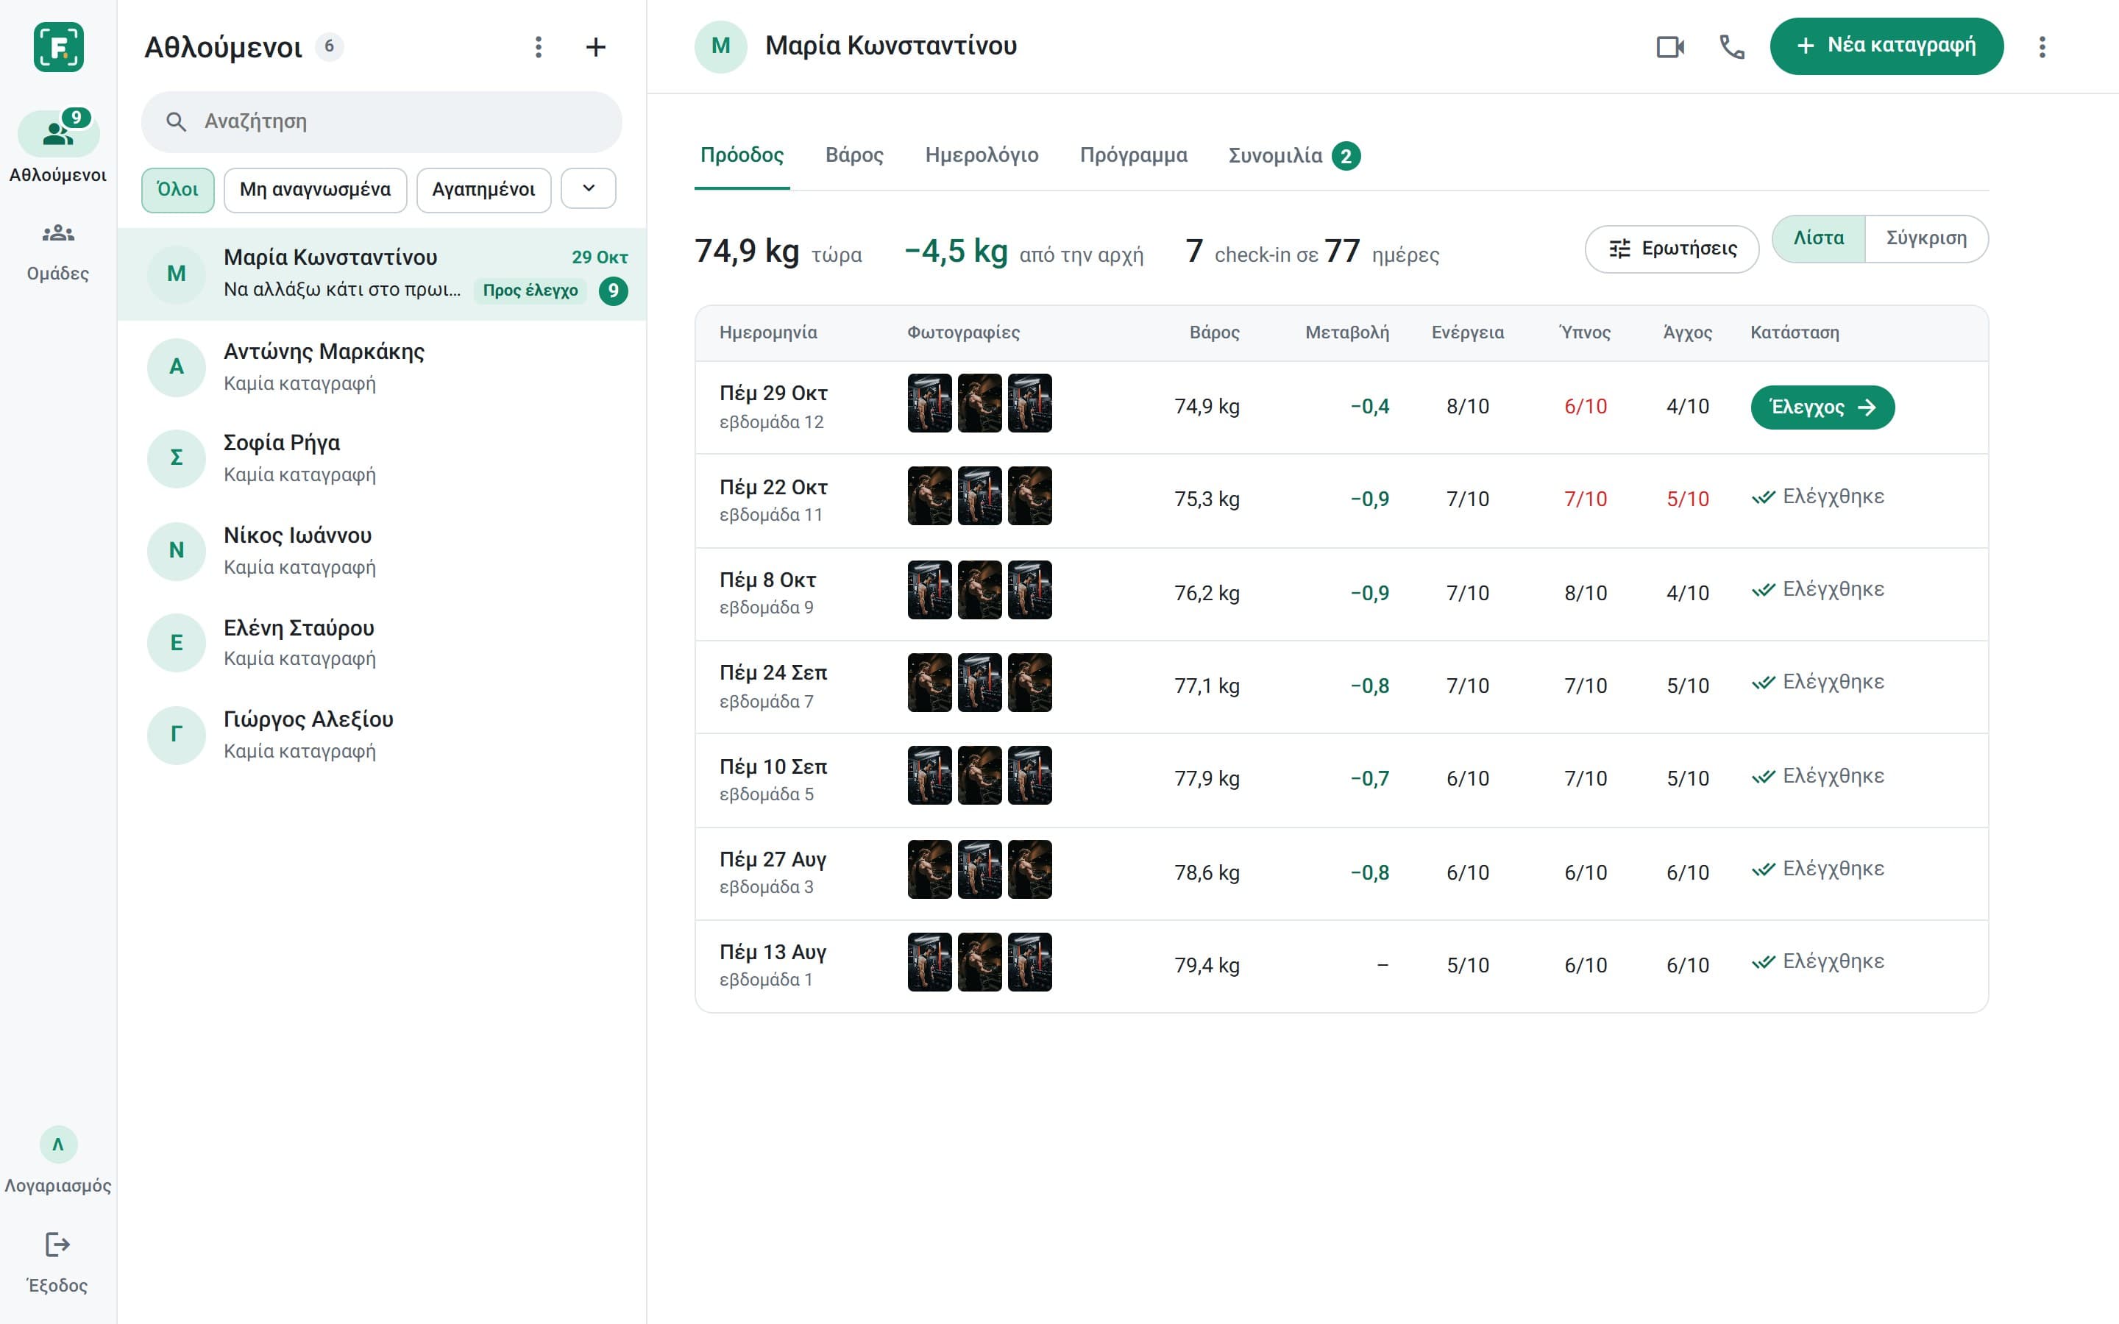Open the Ερωτήσεις options
This screenshot has width=2119, height=1324.
click(x=1672, y=249)
